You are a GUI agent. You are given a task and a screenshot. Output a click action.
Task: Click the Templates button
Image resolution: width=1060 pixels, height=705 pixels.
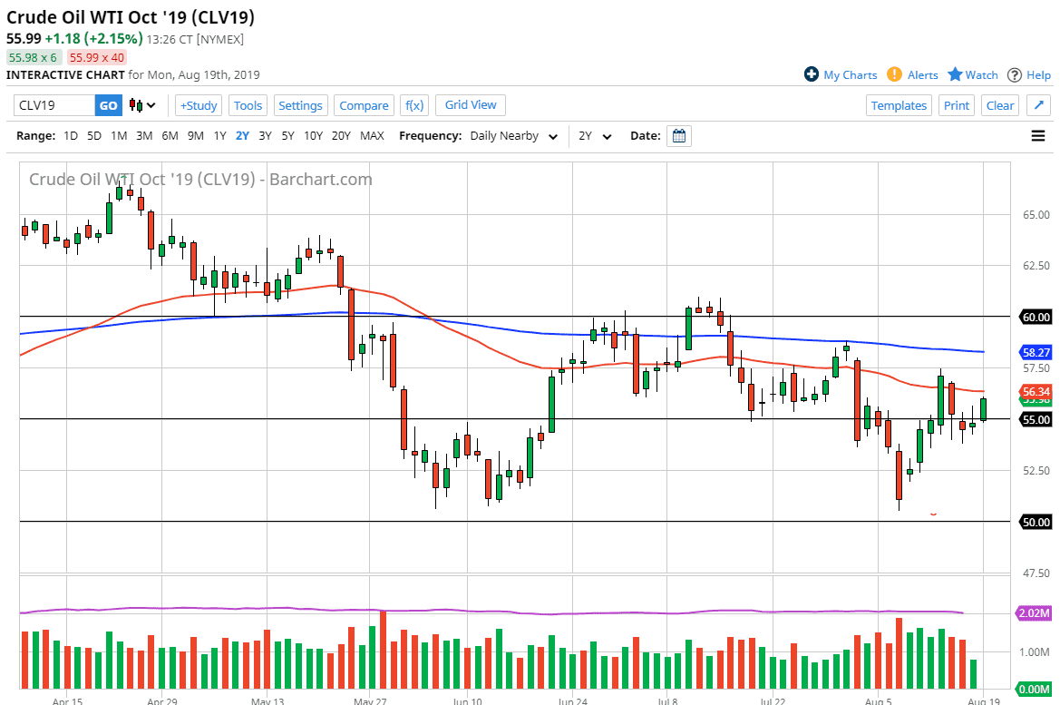click(899, 105)
